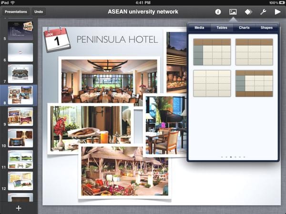Tap the battery indicator in status bar
The width and height of the screenshot is (286, 214).
282,2
